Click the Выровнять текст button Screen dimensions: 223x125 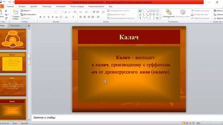(x=117, y=15)
